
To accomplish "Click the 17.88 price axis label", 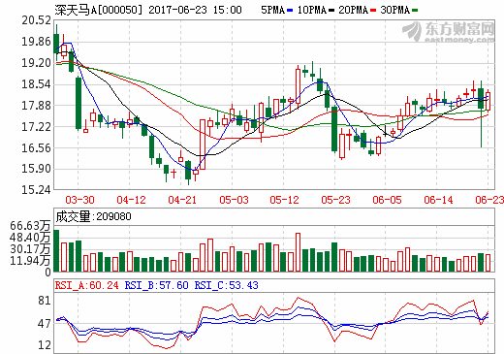I will click(36, 106).
